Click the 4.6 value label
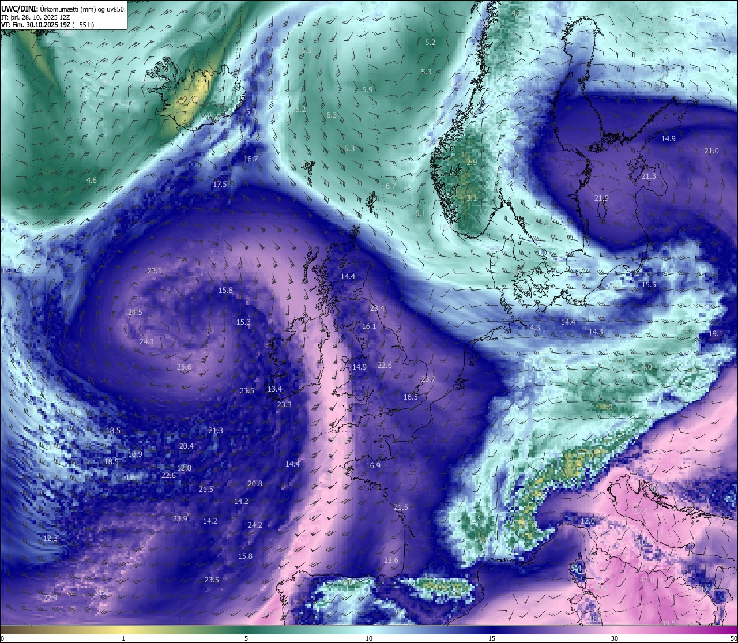The height and width of the screenshot is (643, 738). [91, 180]
